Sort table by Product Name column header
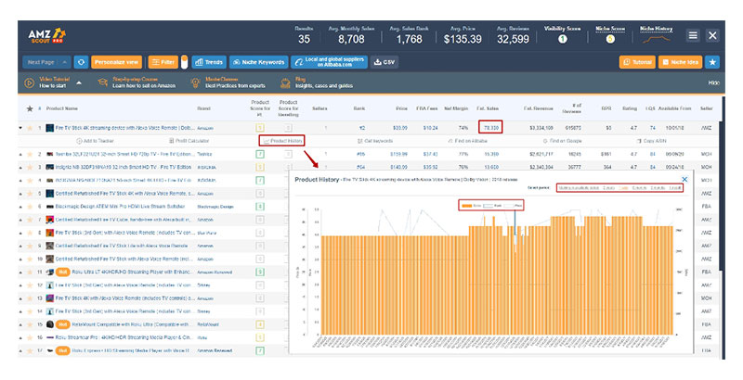743x380 pixels. [74, 108]
